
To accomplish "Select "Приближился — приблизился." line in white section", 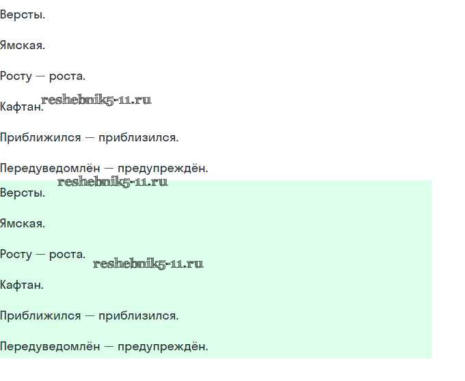I will click(x=89, y=138).
